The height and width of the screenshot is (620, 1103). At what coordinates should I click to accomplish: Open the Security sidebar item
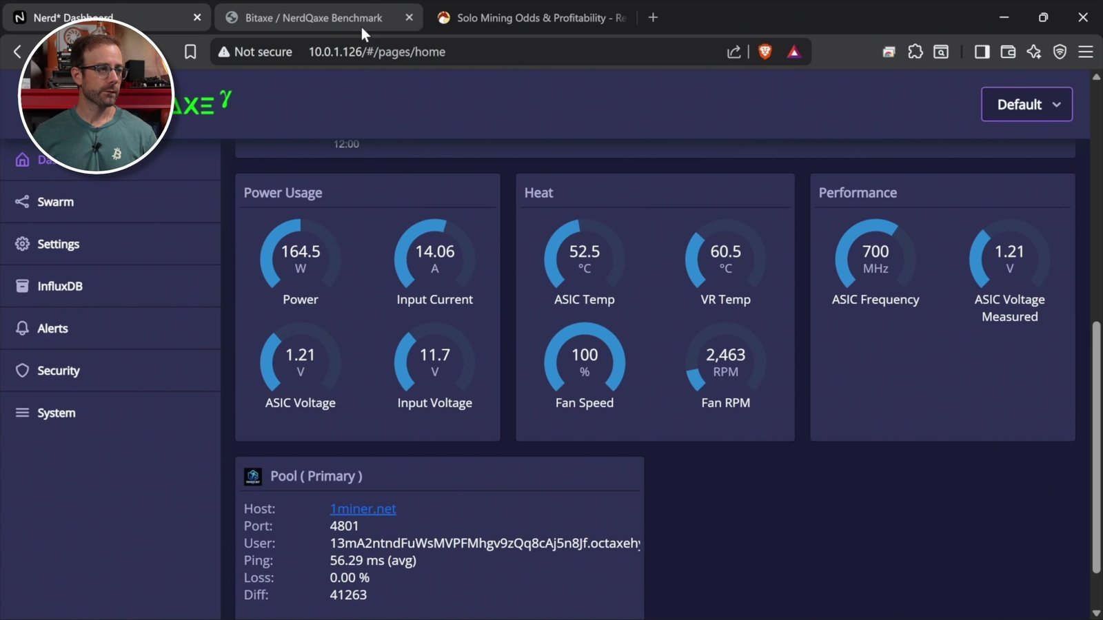(110, 371)
